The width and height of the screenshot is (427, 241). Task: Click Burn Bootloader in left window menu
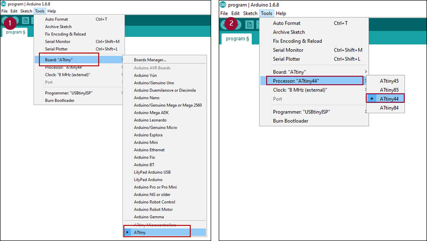click(79, 100)
